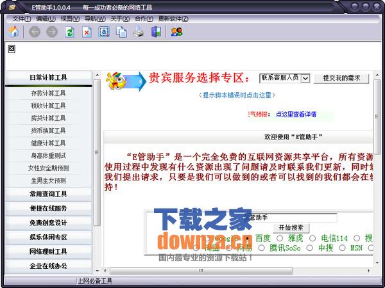Viewport: 385px width, 288px height.
Task: Expand the 日常计算工具 sidebar section
Action: (48, 77)
